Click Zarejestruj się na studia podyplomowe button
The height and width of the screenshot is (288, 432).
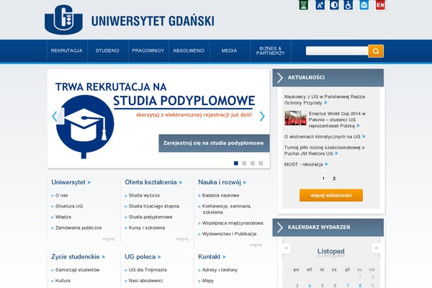pyautogui.click(x=214, y=143)
